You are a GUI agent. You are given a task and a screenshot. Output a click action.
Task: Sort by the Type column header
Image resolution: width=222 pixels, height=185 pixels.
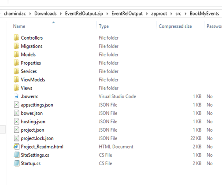104,26
